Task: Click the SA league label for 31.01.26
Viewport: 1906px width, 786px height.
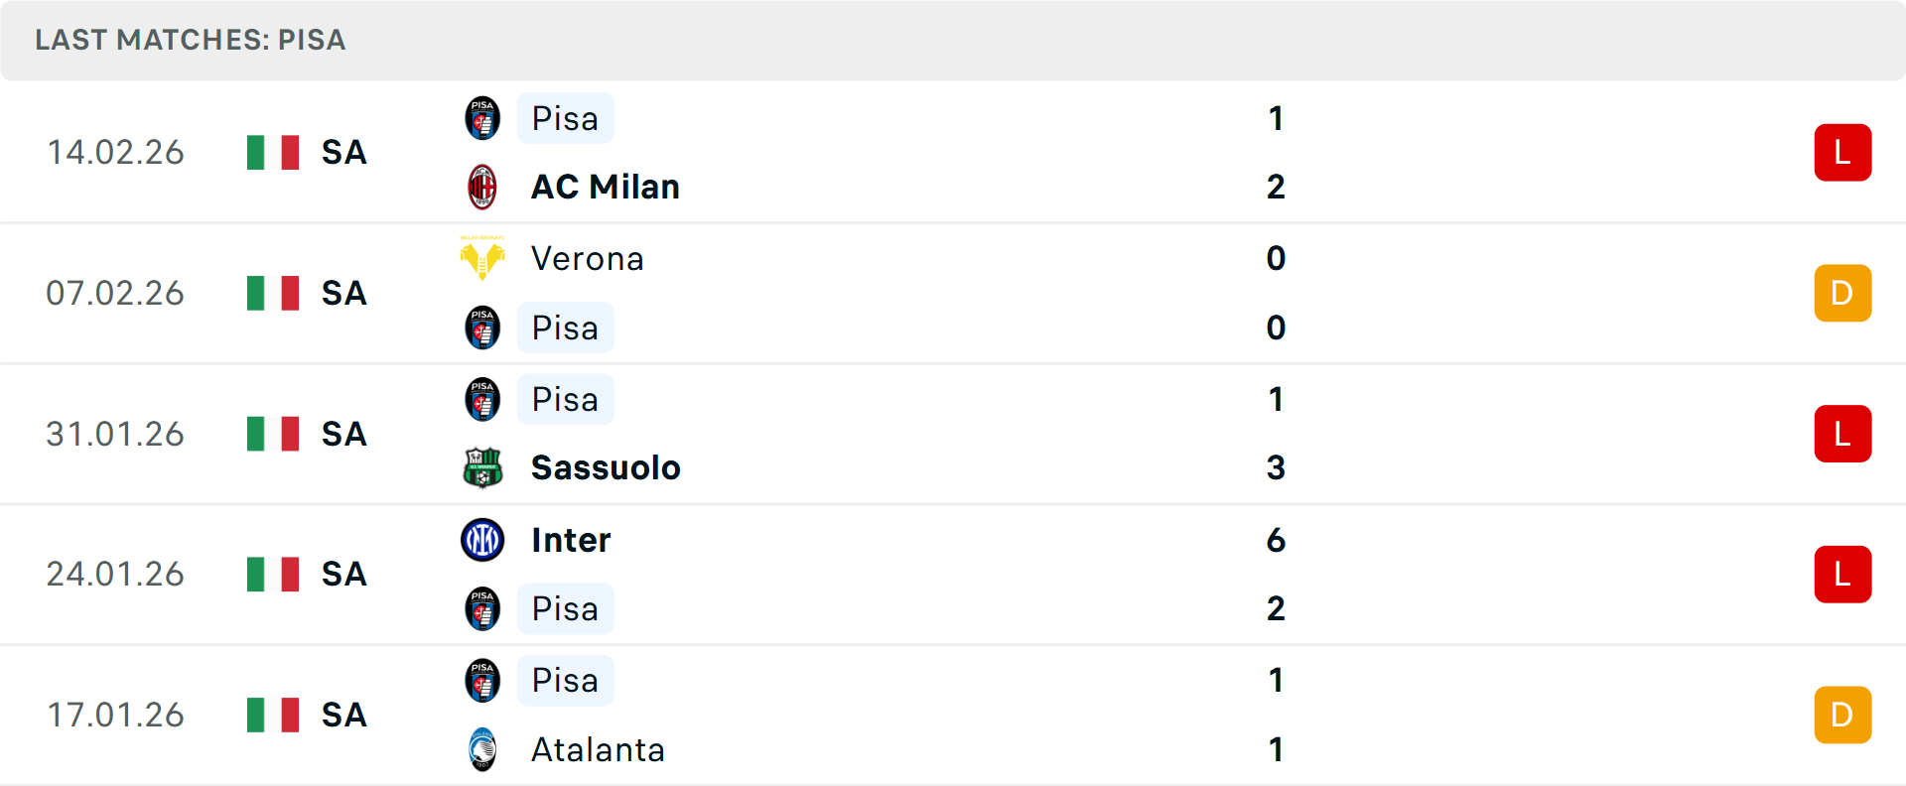Action: 344,434
